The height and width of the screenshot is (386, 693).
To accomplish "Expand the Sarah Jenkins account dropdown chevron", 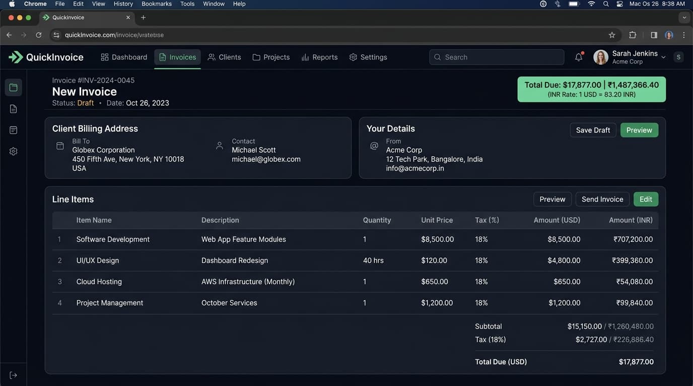I will pos(663,57).
